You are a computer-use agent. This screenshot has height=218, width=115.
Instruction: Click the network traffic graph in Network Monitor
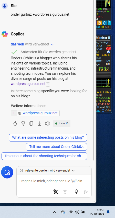(x=103, y=83)
